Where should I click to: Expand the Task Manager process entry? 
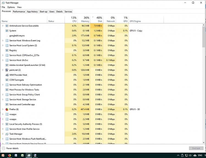click(3, 134)
